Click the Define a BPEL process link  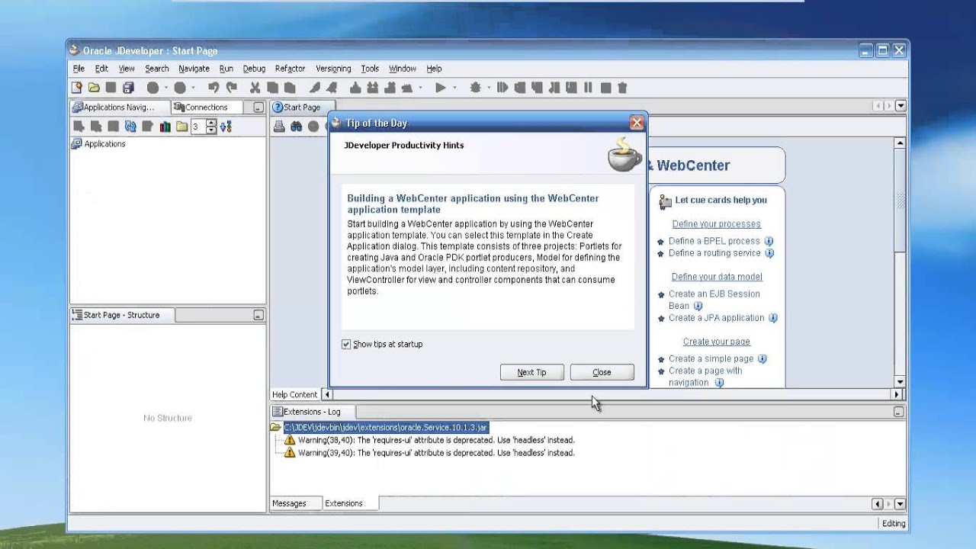[714, 241]
